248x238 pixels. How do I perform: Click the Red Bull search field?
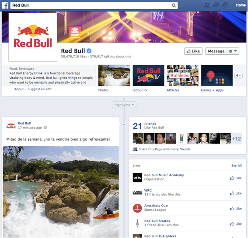pyautogui.click(x=94, y=5)
